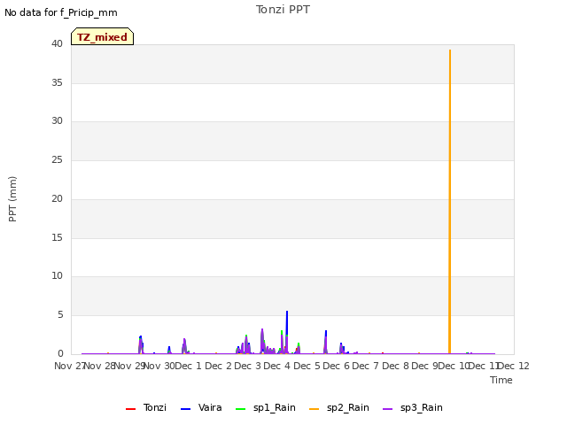
Task: Click the green sp1_Rain legend color marker
Action: [240, 409]
